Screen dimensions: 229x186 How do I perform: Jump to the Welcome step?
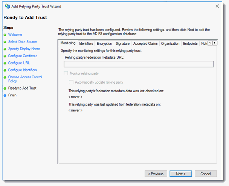pyautogui.click(x=15, y=35)
